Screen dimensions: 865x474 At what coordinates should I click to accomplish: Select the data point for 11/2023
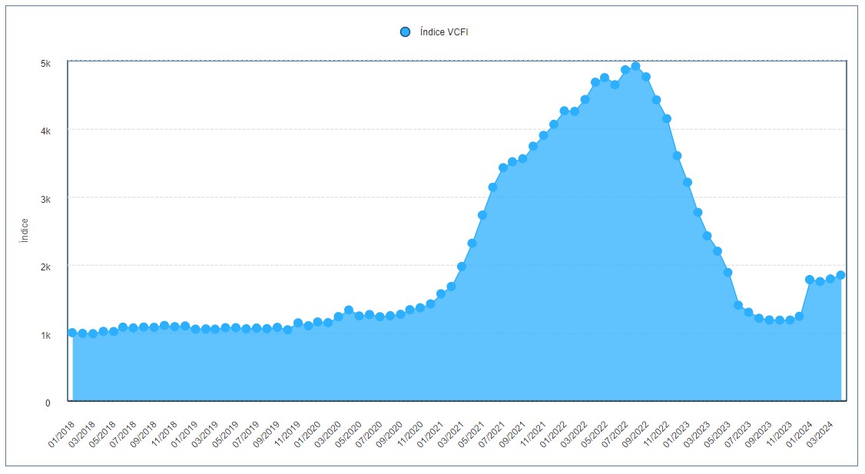tap(790, 320)
